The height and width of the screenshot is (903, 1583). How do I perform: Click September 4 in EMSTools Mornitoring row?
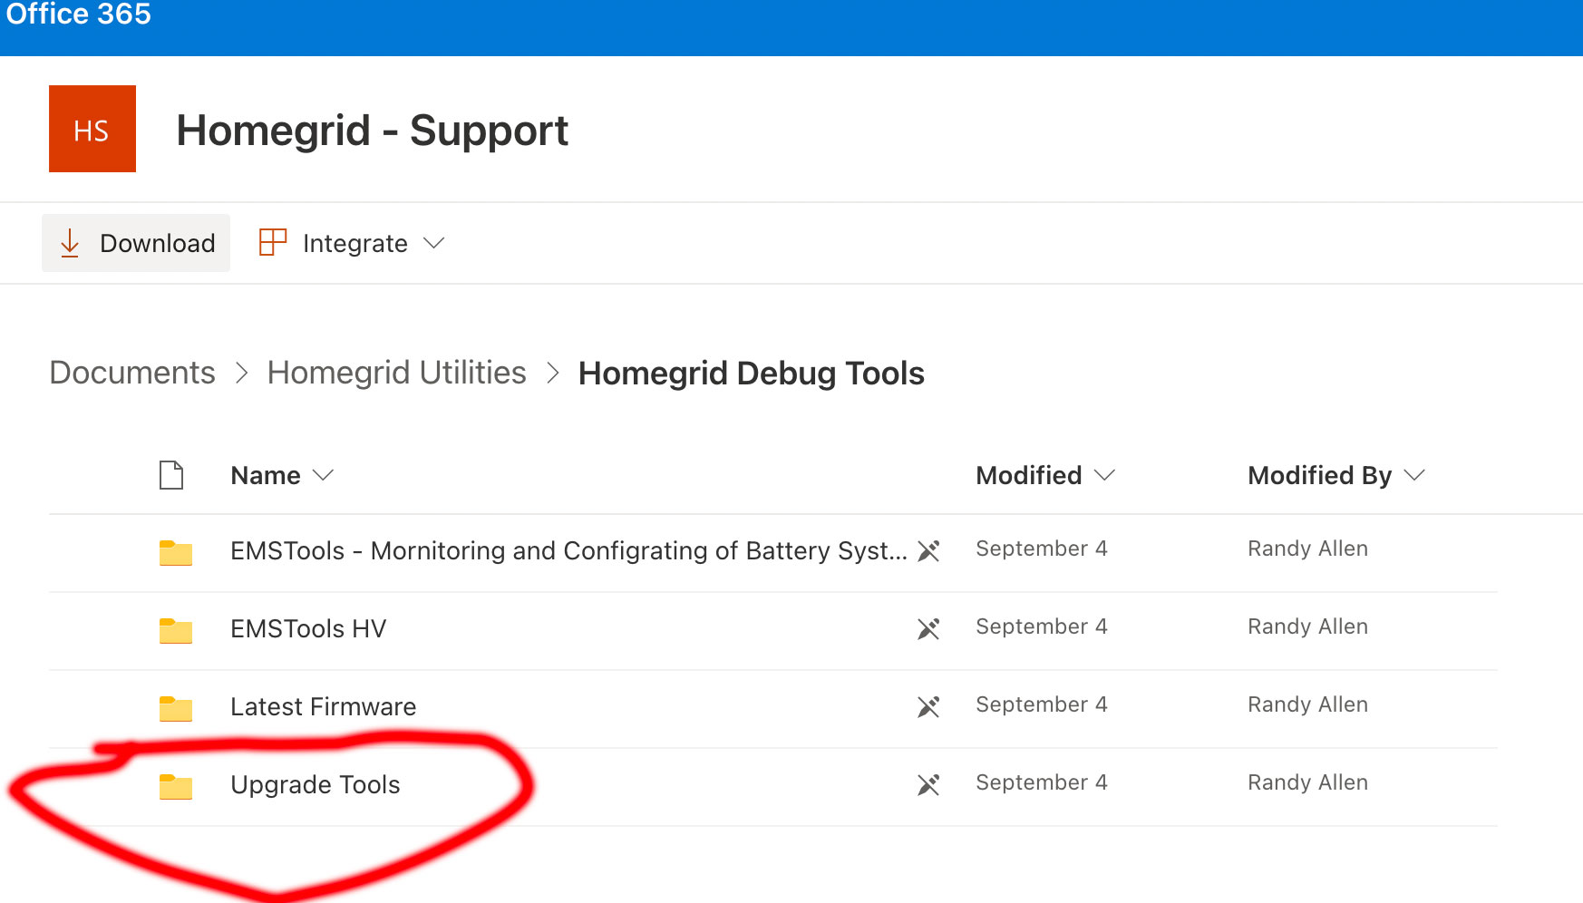click(1042, 549)
